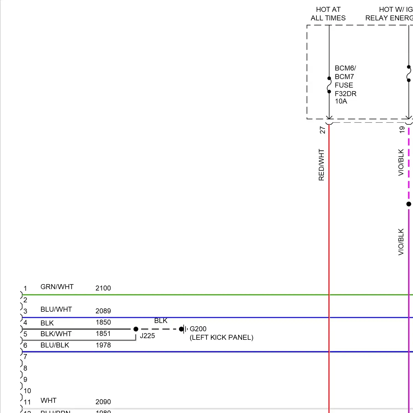Select the upper fuse terminal dot
The image size is (413, 413).
[x=329, y=78]
